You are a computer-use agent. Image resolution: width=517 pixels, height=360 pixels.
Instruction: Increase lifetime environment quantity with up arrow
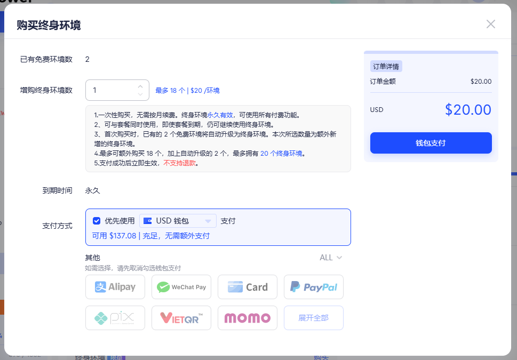point(140,86)
